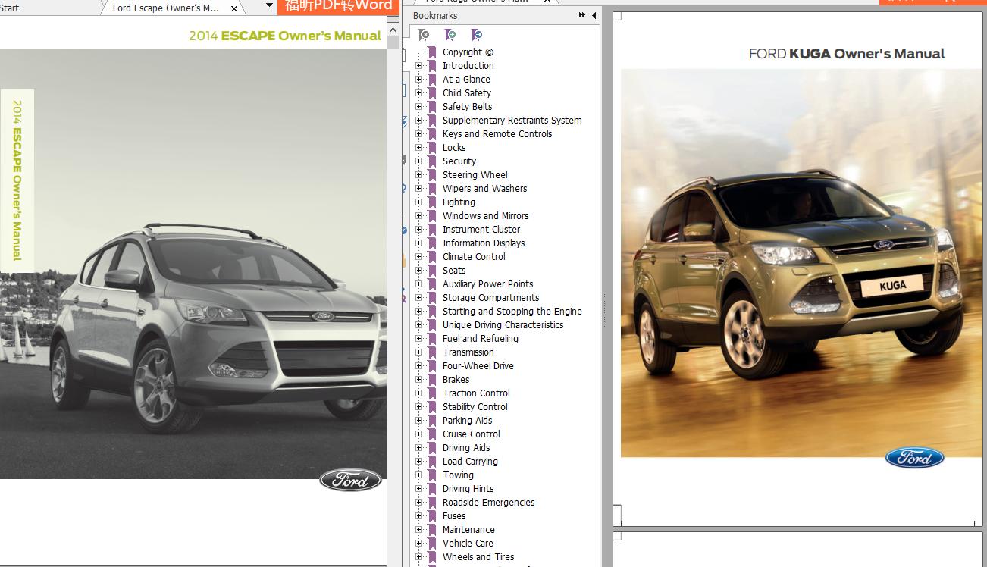This screenshot has height=567, width=987.
Task: Expand the Towing bookmark node
Action: 419,475
